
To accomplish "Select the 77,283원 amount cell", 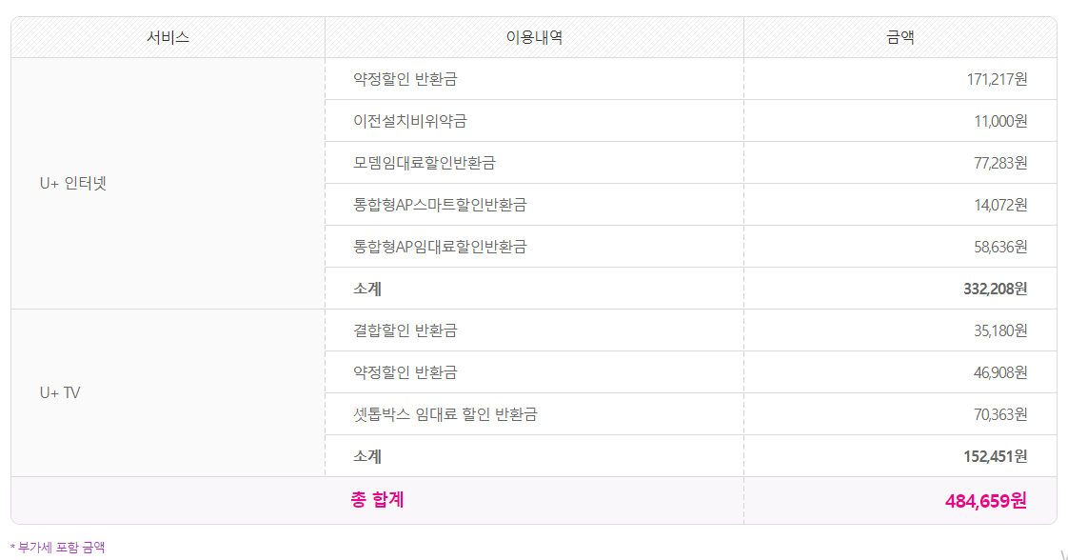I will [1000, 163].
